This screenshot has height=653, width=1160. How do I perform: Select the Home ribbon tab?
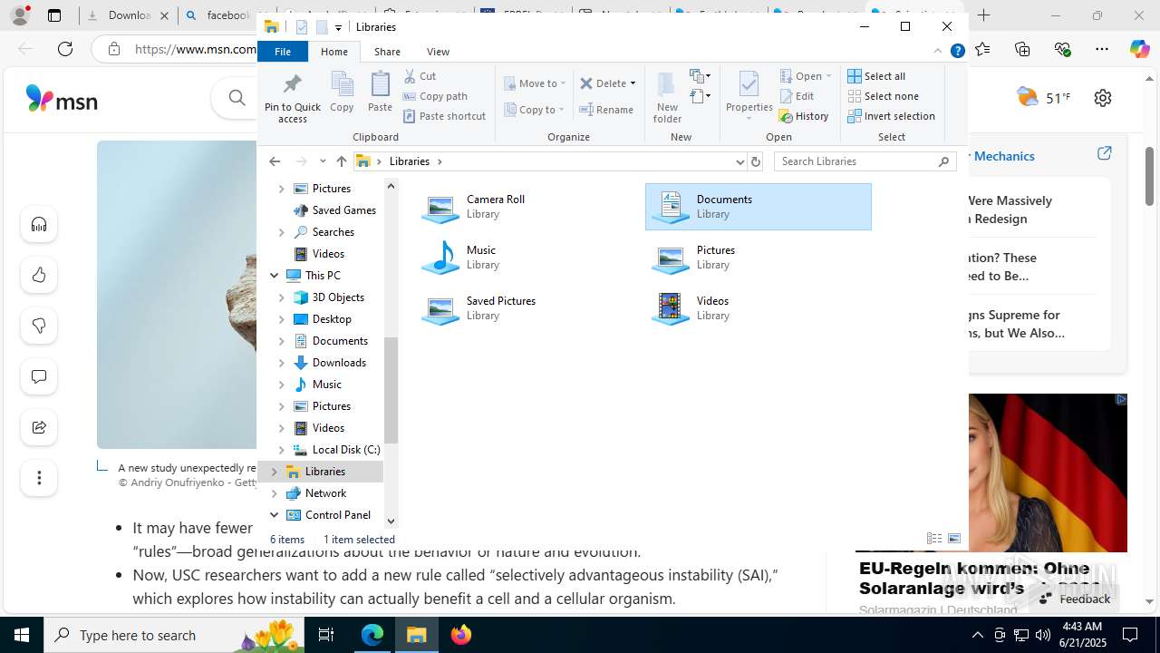pyautogui.click(x=333, y=52)
